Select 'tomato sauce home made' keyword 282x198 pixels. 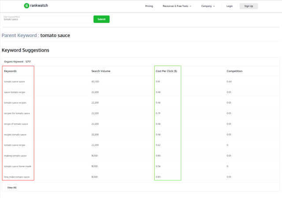point(18,166)
